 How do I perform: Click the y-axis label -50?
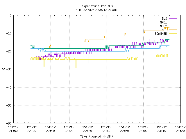[9, 105]
